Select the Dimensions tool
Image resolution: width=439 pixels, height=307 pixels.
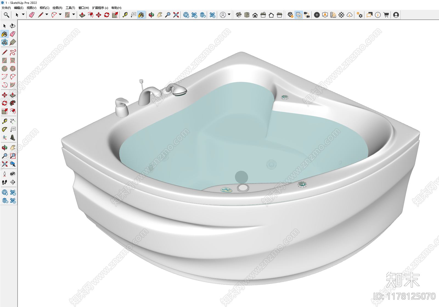click(x=13, y=121)
